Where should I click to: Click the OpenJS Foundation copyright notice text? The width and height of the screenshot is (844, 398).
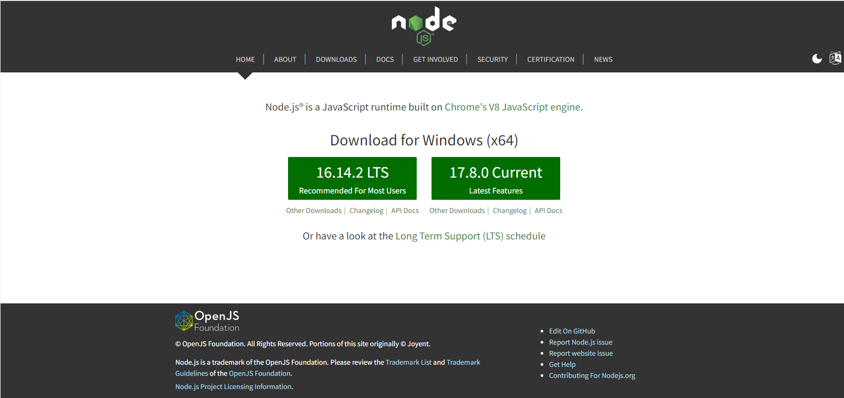[x=303, y=344]
